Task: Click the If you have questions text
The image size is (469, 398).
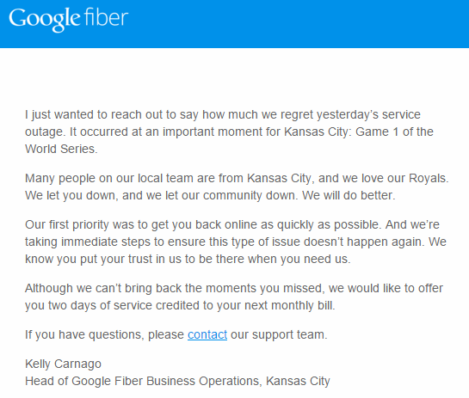Action: coord(104,334)
